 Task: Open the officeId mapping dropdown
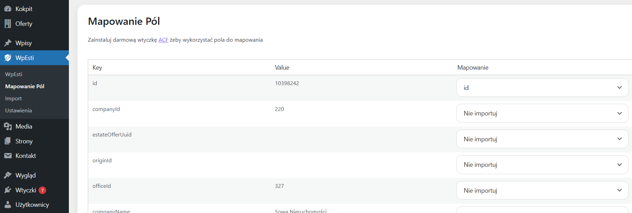[542, 190]
